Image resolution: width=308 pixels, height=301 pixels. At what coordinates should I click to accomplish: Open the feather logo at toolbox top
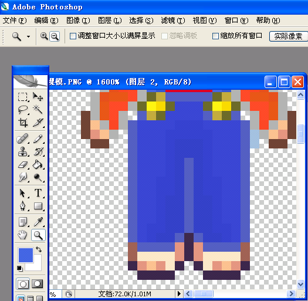(31, 82)
